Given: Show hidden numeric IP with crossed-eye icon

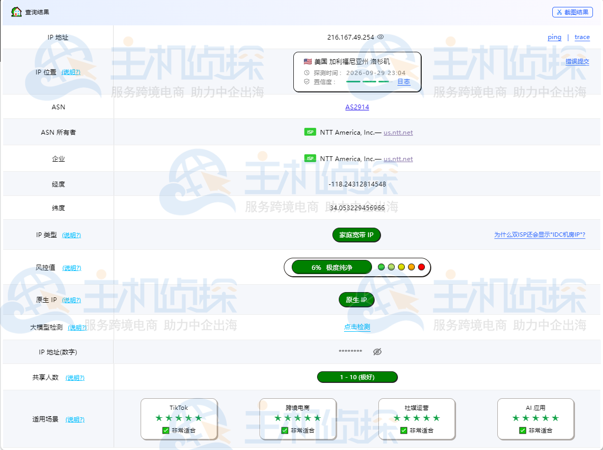Looking at the screenshot, I should click(x=377, y=352).
